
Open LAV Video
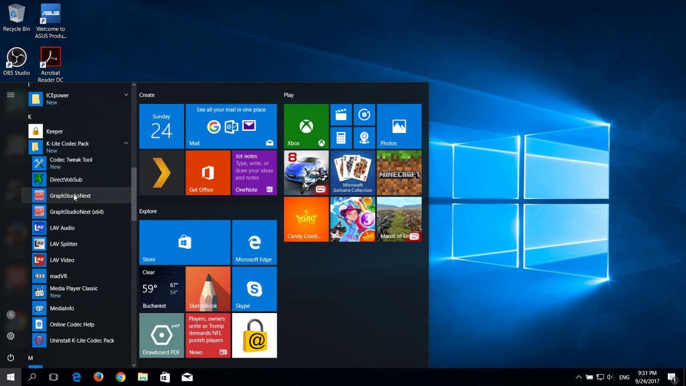[x=76, y=260]
